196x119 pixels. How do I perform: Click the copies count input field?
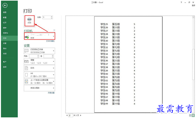pos(47,17)
